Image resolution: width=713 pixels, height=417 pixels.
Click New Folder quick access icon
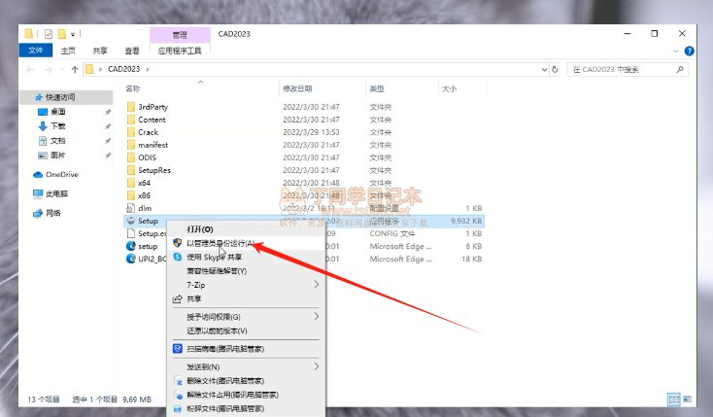[x=61, y=34]
